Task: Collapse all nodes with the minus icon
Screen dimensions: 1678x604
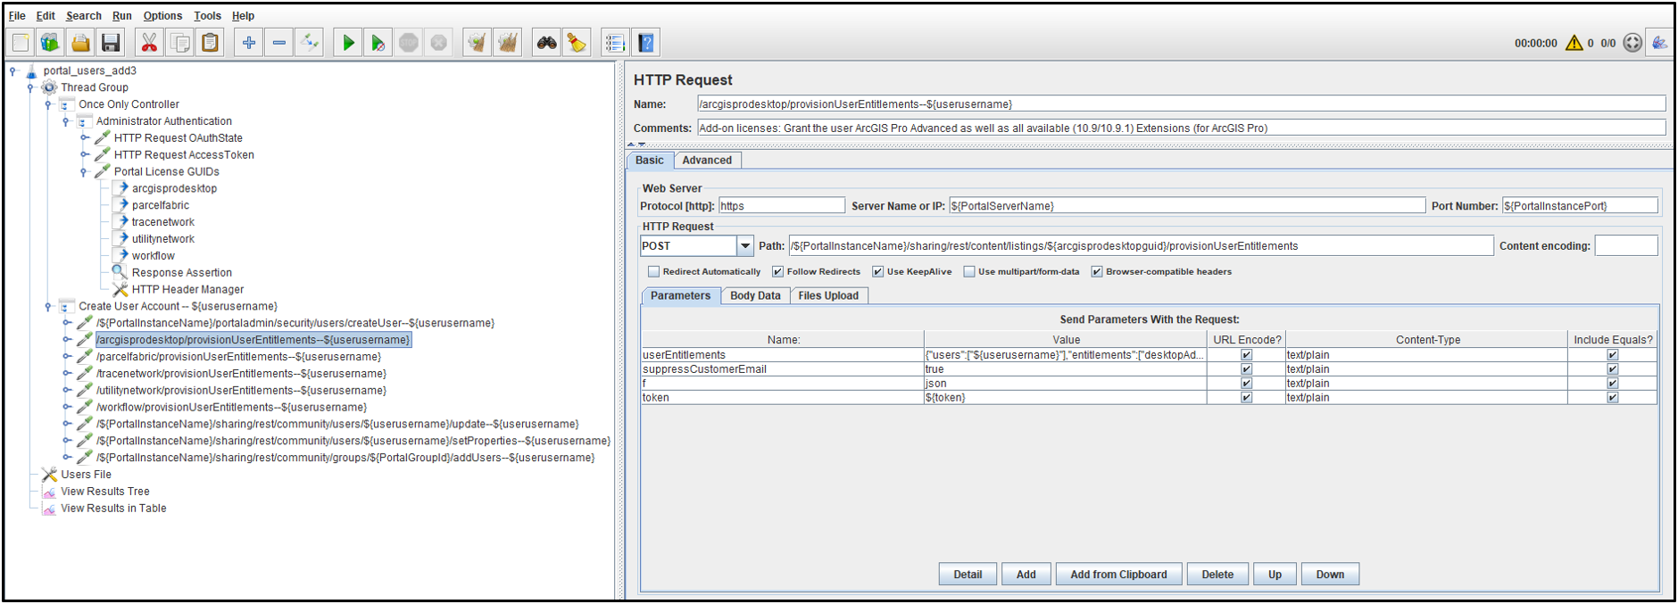Action: point(279,43)
